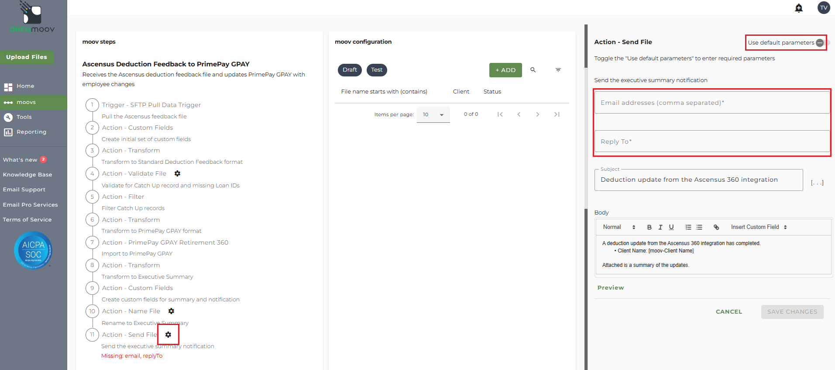Insert numbered list in Body editor

pyautogui.click(x=688, y=227)
